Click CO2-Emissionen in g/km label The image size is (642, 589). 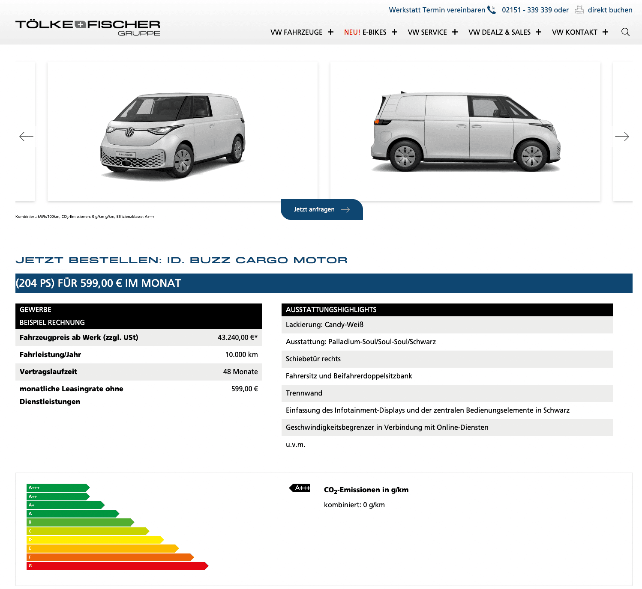click(x=366, y=490)
